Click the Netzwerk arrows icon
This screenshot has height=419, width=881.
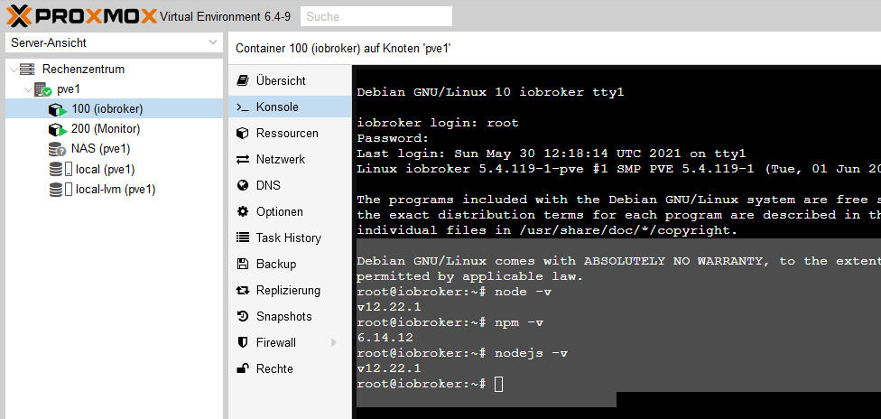(243, 160)
